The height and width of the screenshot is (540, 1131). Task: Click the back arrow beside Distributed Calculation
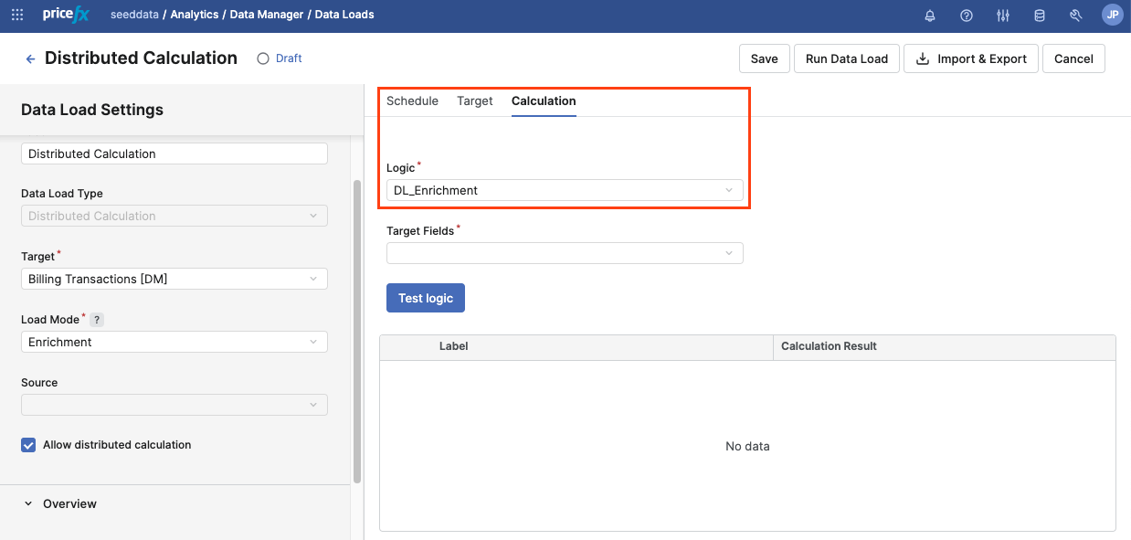tap(30, 58)
